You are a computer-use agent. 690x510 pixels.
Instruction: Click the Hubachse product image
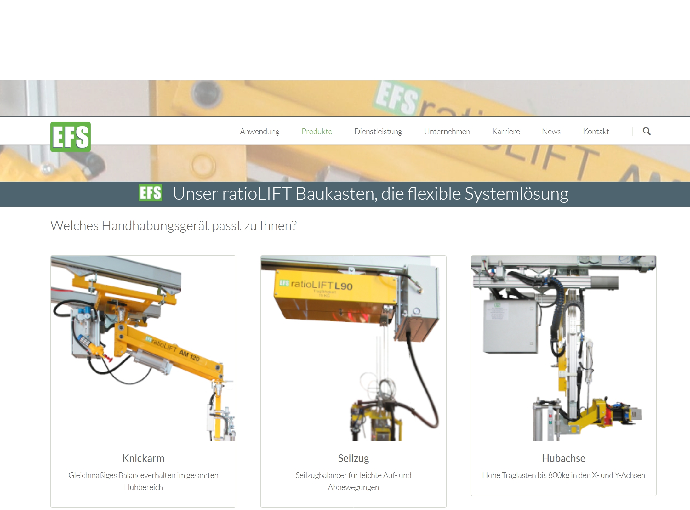point(563,348)
